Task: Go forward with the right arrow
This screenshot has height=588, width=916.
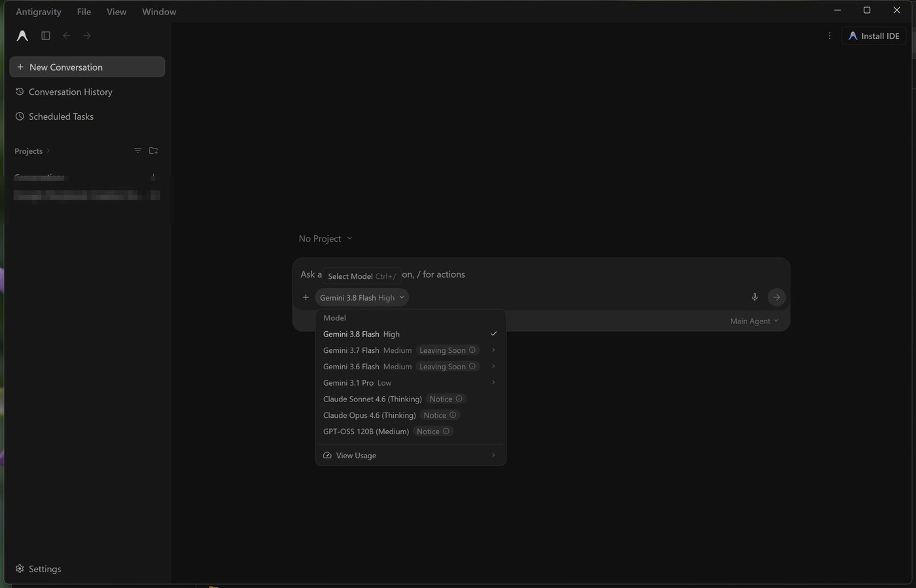Action: click(x=87, y=36)
